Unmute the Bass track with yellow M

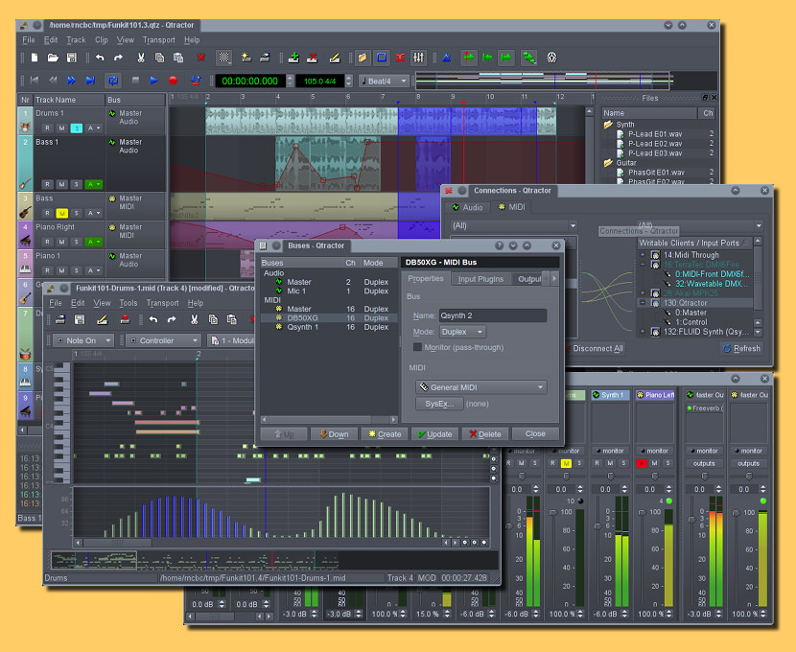tap(61, 213)
